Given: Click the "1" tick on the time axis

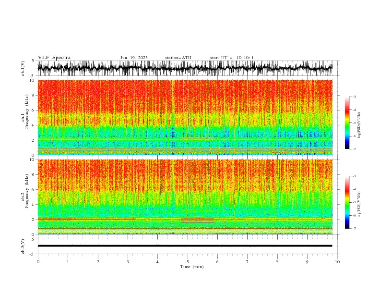Looking at the screenshot, I should pos(68,262).
